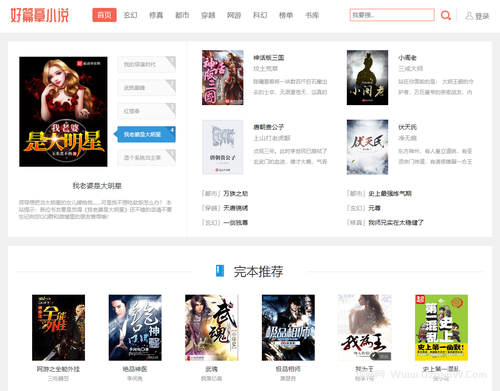Open the 一剑独尊 novel link
500x391 pixels.
click(235, 223)
